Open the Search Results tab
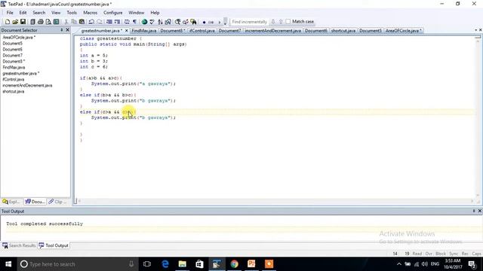This screenshot has height=271, width=483. point(19,245)
